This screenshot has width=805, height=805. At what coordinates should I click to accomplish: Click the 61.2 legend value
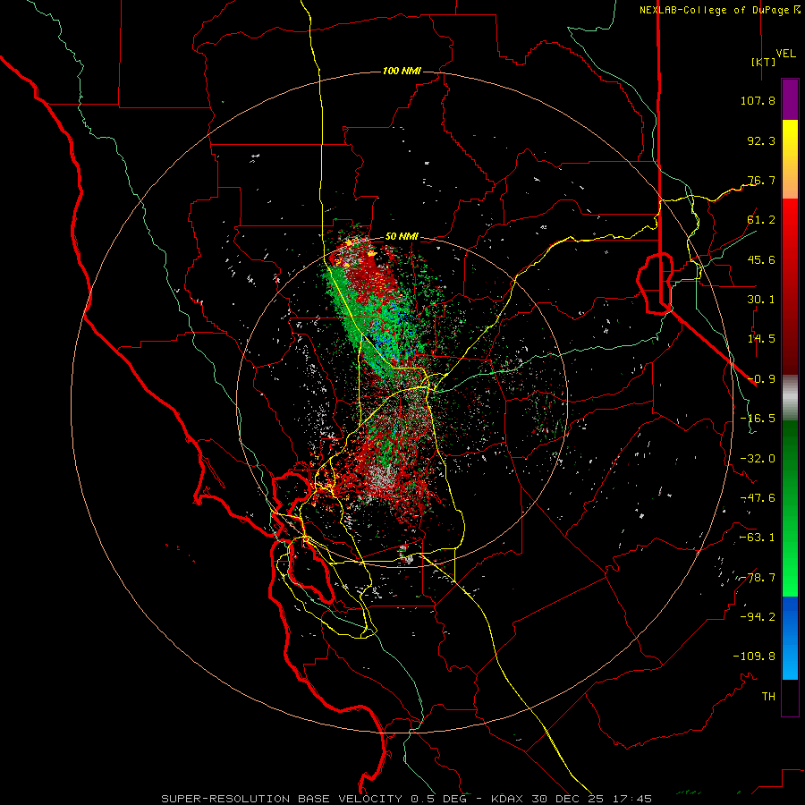(761, 220)
